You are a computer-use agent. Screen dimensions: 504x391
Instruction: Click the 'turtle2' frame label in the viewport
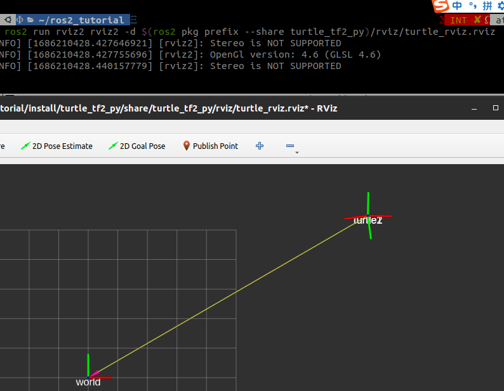click(x=368, y=221)
